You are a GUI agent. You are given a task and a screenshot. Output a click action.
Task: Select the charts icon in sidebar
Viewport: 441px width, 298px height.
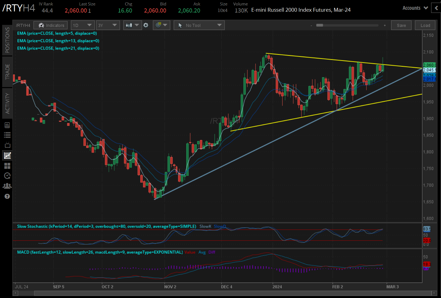7,156
